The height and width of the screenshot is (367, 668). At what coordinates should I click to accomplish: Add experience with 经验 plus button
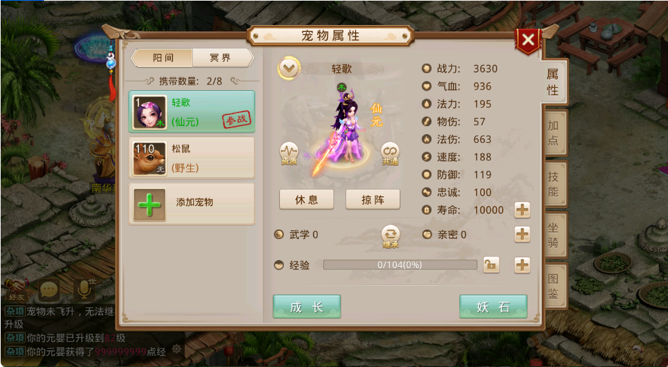(x=522, y=265)
